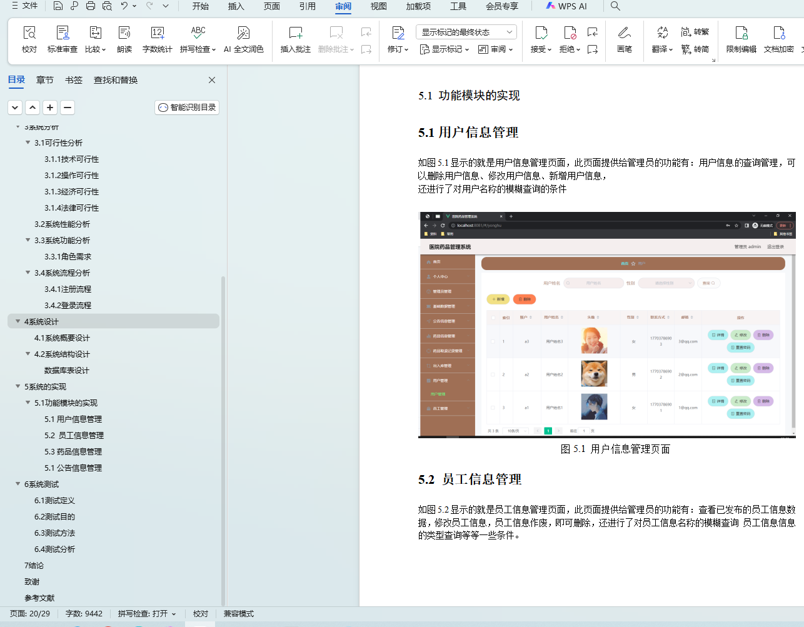Image resolution: width=804 pixels, height=627 pixels.
Task: Select outline entry 参考文献
Action: click(39, 598)
